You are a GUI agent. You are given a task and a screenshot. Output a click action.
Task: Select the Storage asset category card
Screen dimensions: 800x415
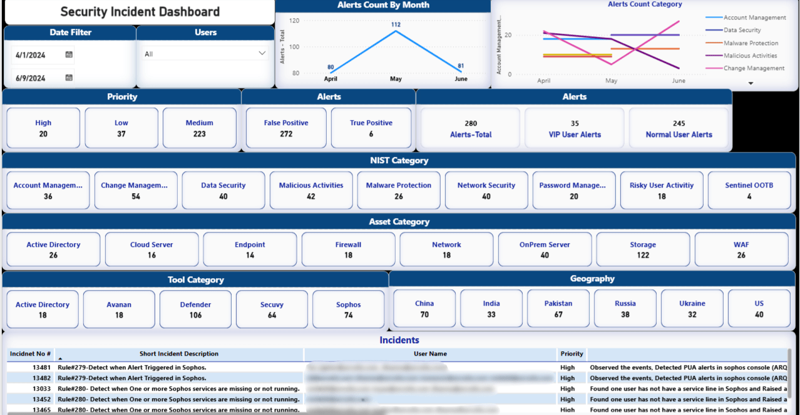point(643,250)
